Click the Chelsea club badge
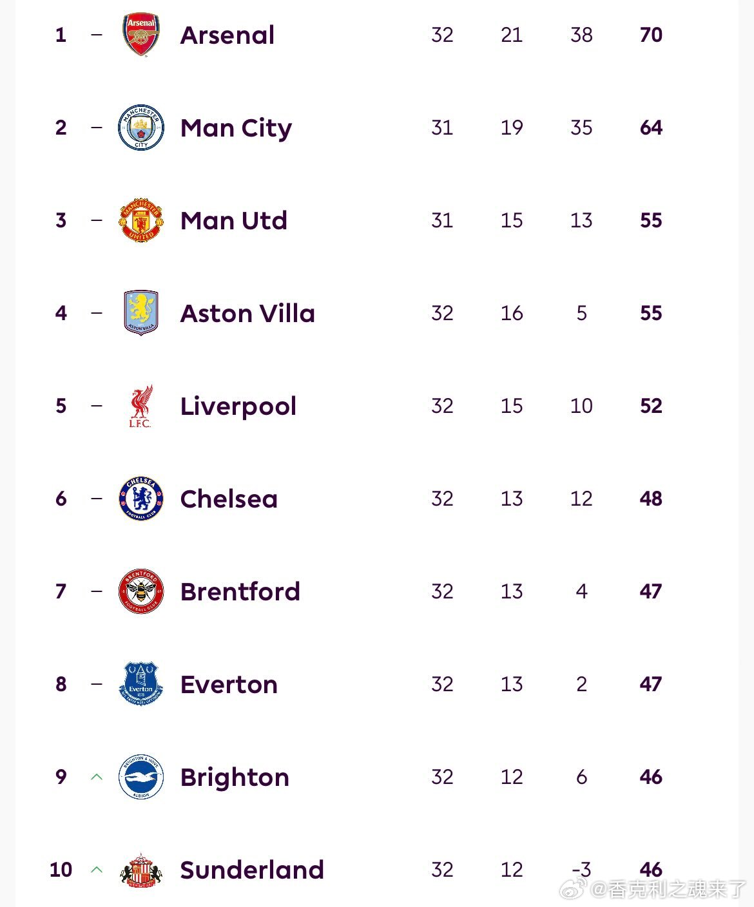This screenshot has width=754, height=907. point(141,499)
